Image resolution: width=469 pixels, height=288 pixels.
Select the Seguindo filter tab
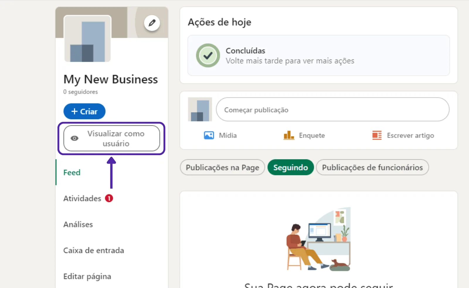290,167
